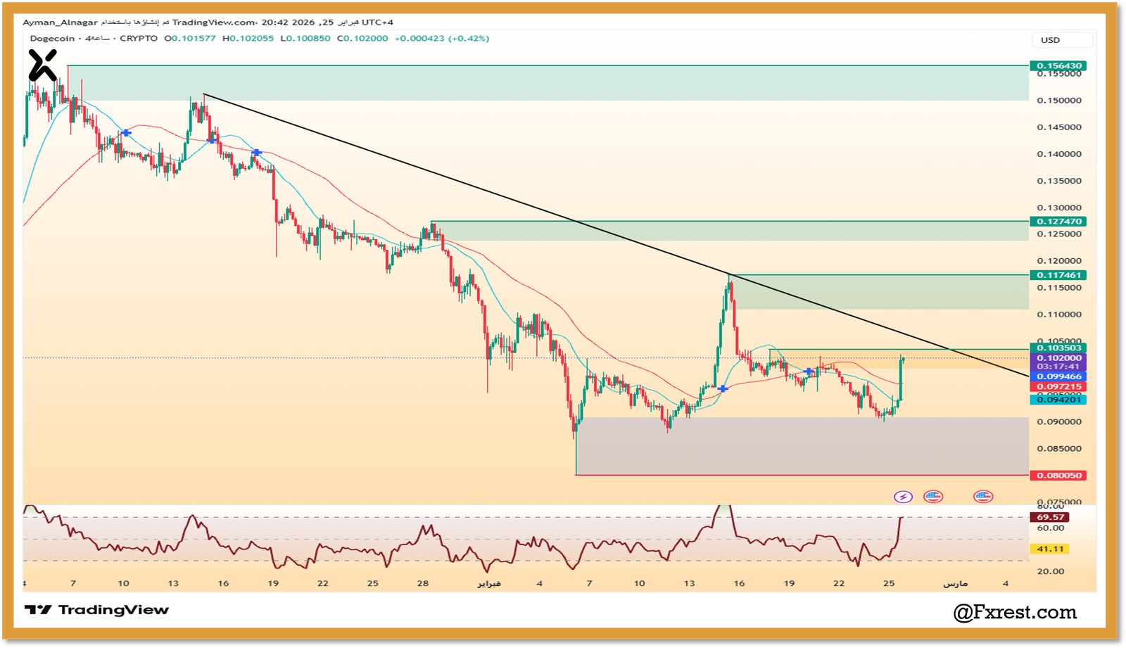The width and height of the screenshot is (1126, 648).
Task: Open the first US flag event marker
Action: click(x=933, y=496)
